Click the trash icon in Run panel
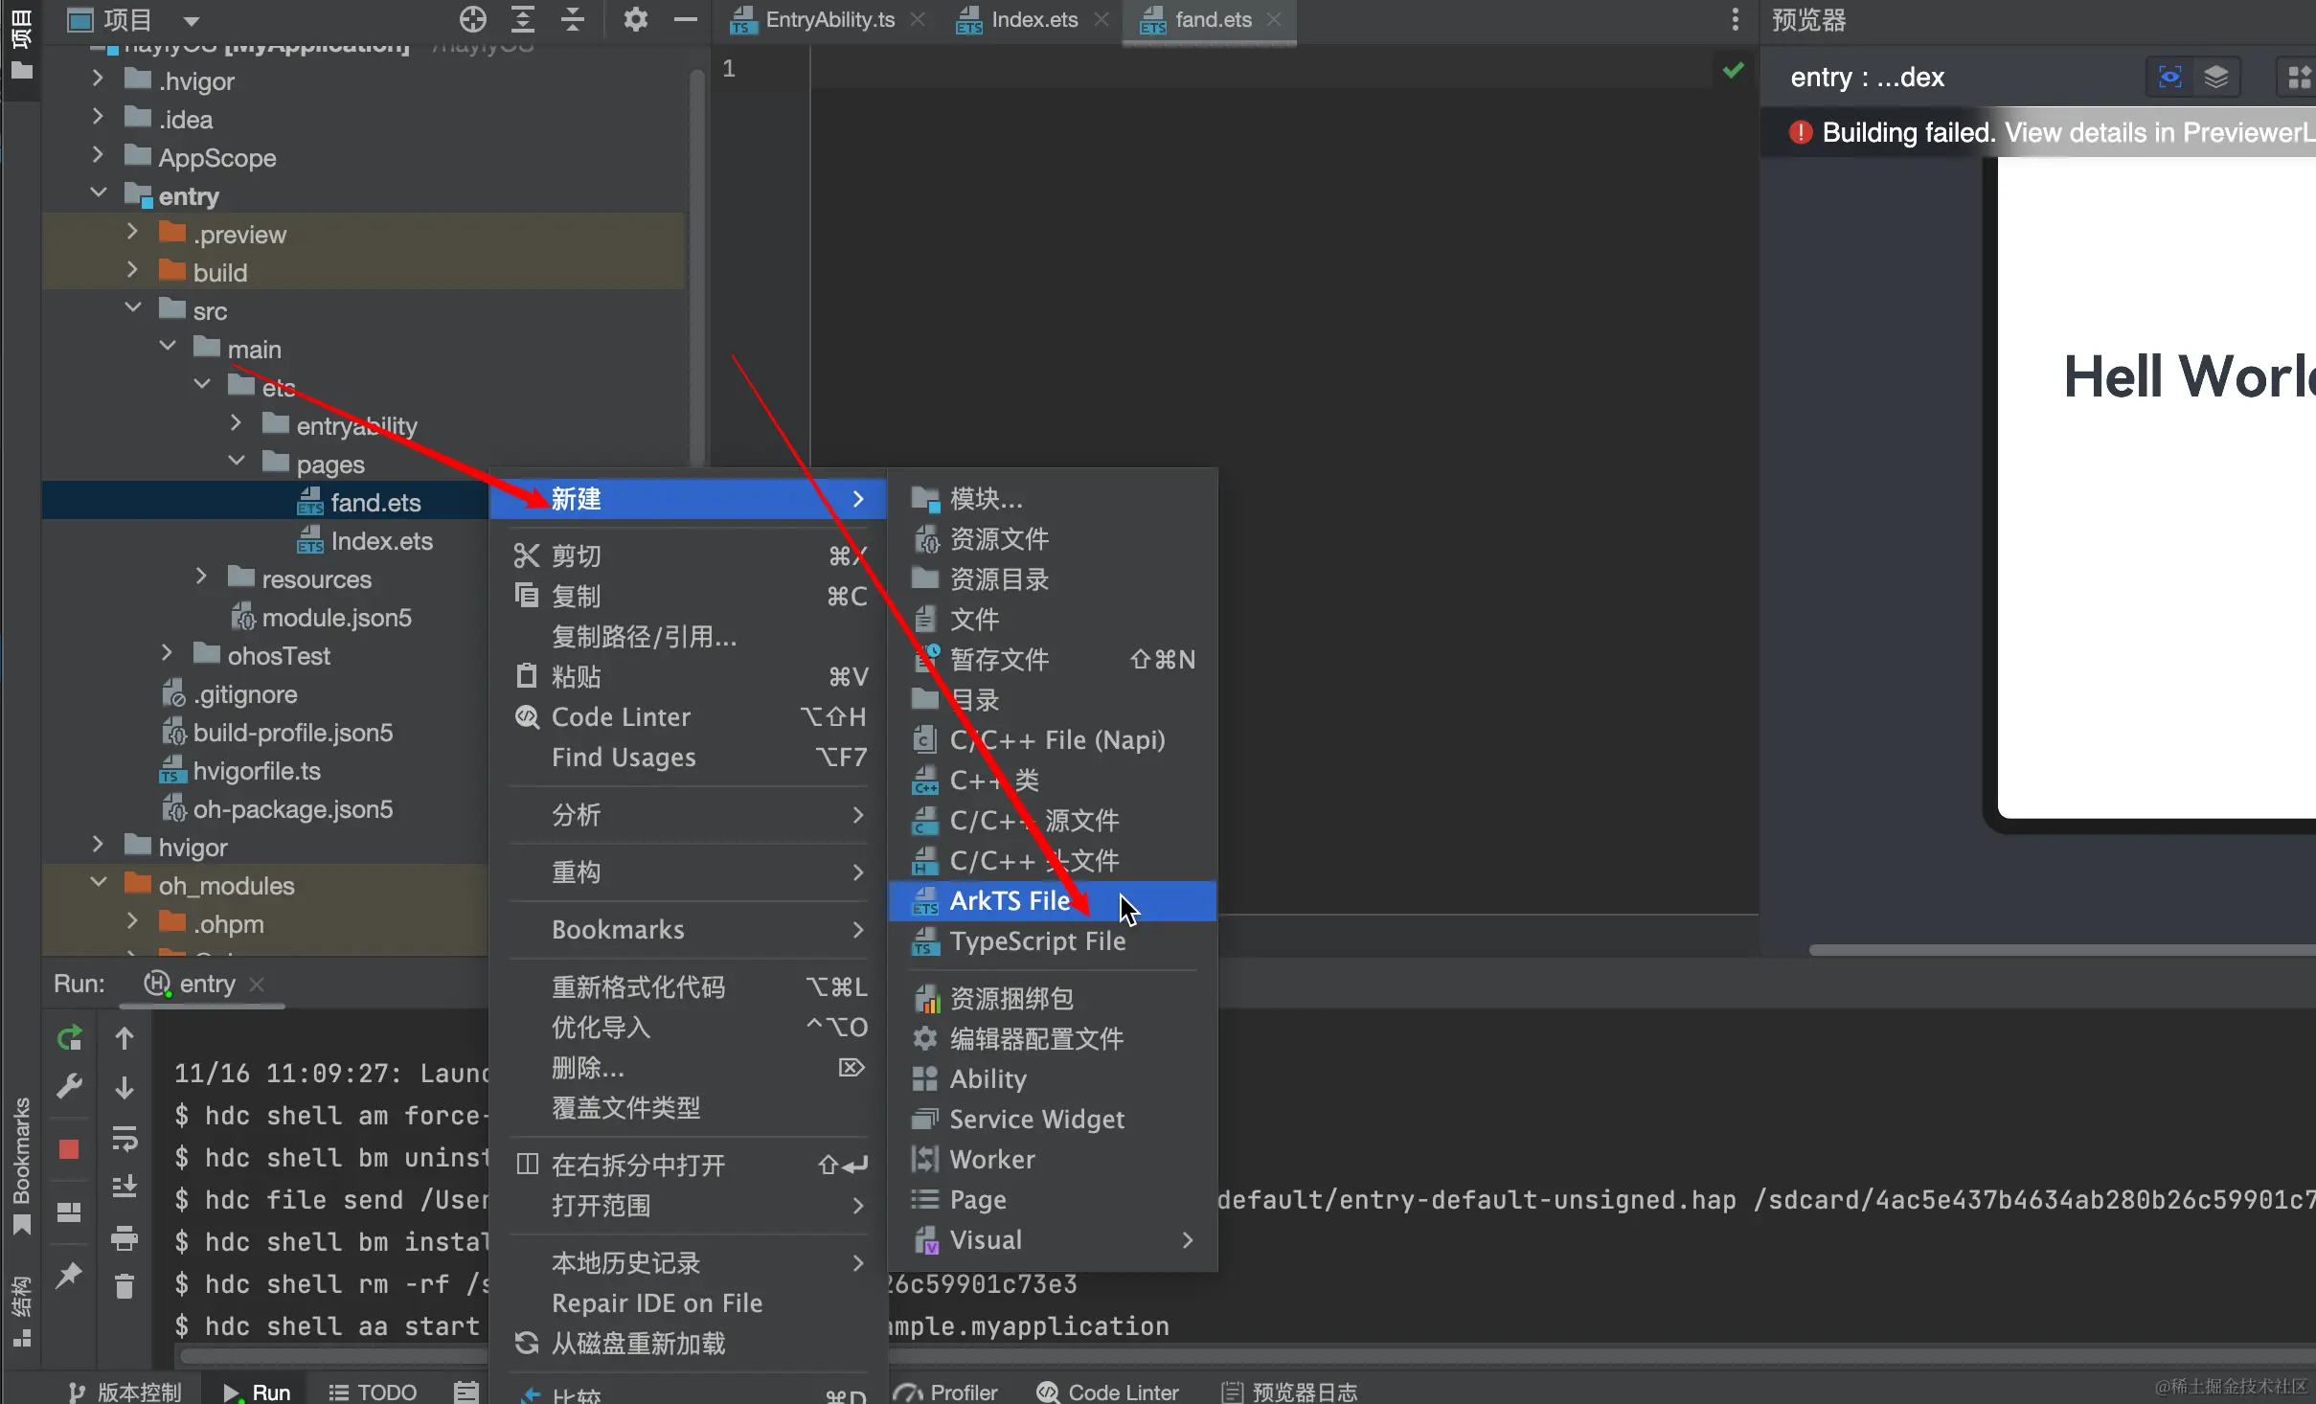 pos(124,1286)
